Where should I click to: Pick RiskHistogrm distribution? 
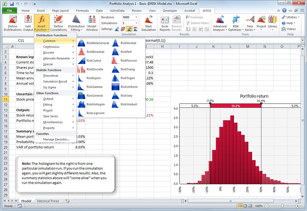pyautogui.click(x=91, y=105)
